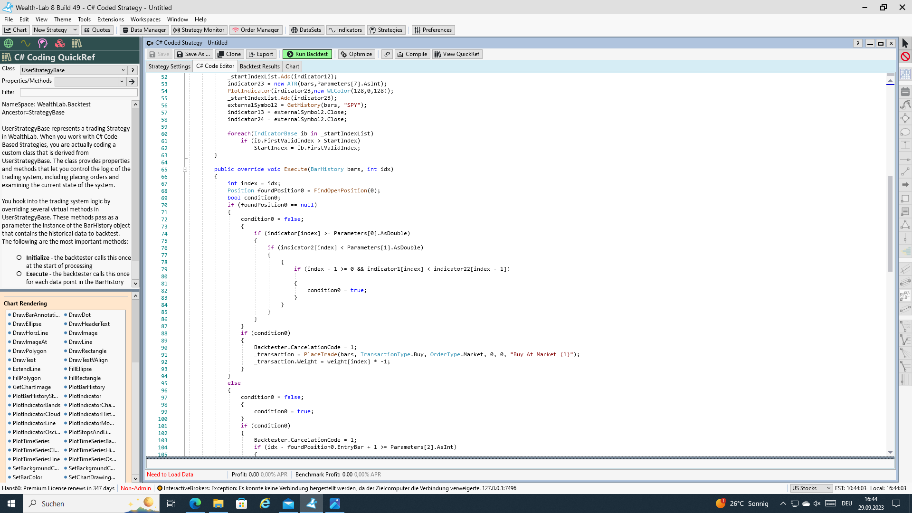The image size is (912, 513).
Task: Click the Clone button
Action: point(229,54)
